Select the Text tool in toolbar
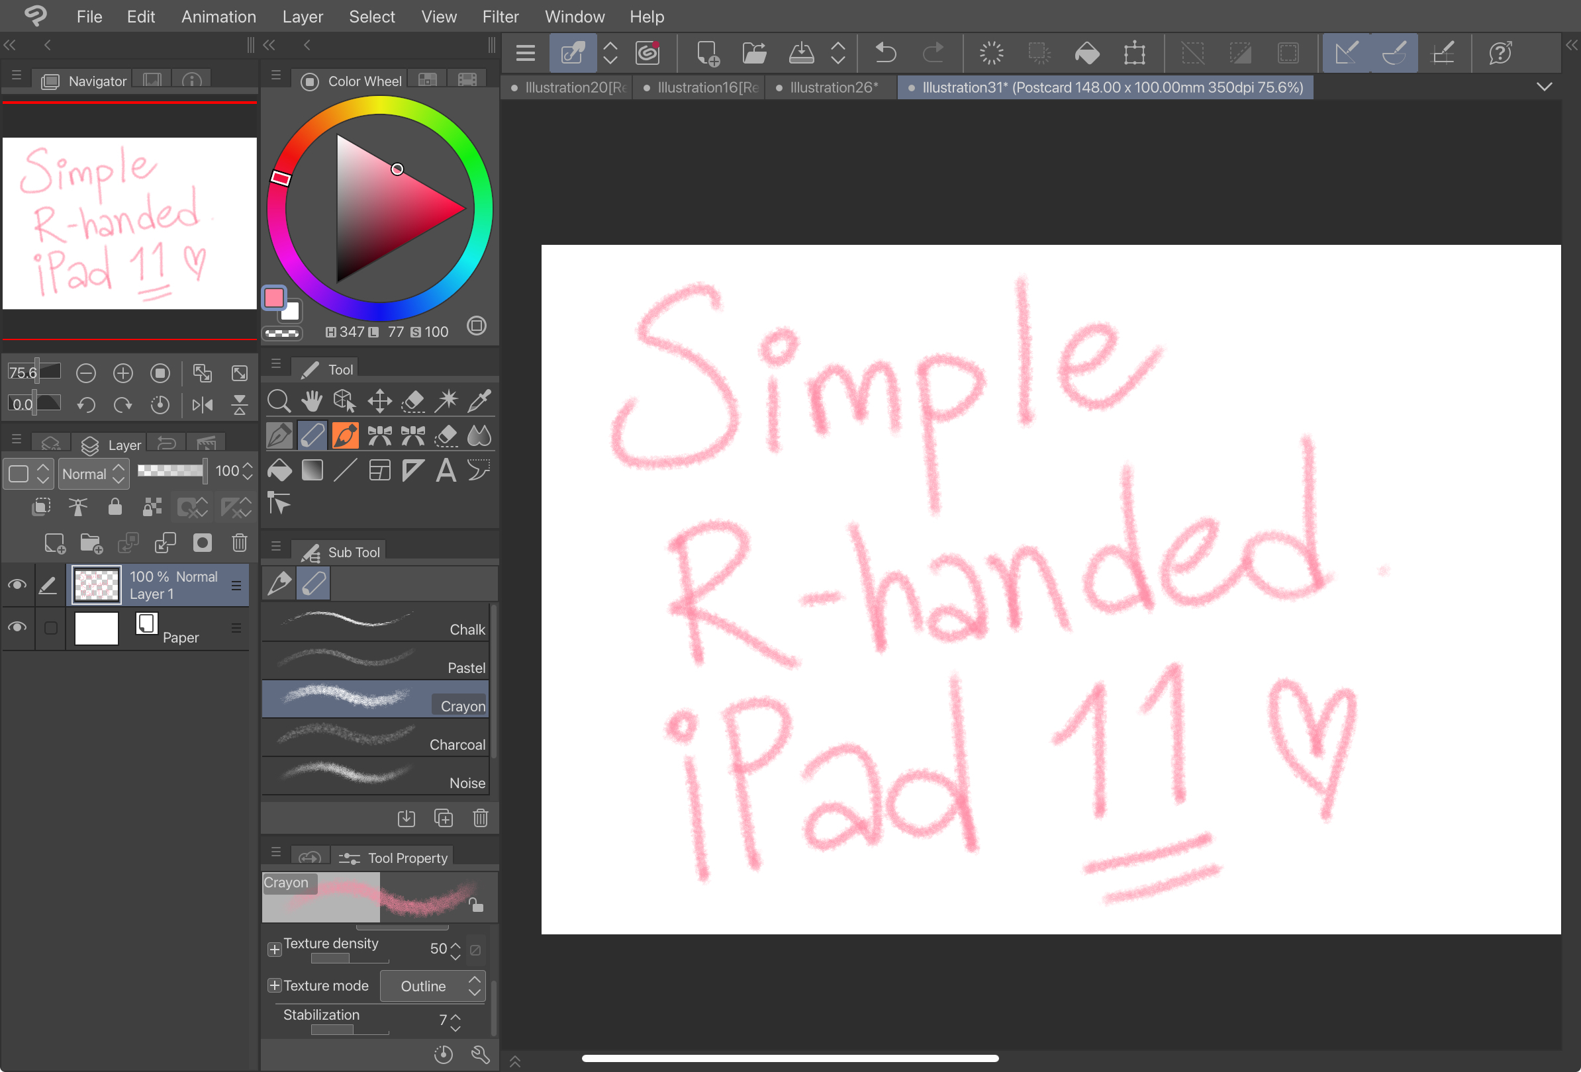Screen dimensions: 1581x1072 [444, 470]
